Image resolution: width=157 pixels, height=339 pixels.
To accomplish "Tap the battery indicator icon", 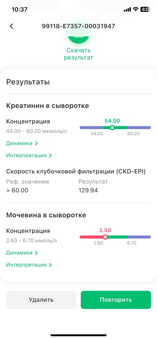I will [145, 9].
